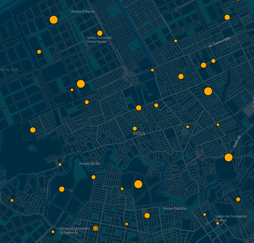254x243 pixels.
Task: Click the ringed marker near Parque Urbanización La Esperanza
Action: (x=95, y=228)
